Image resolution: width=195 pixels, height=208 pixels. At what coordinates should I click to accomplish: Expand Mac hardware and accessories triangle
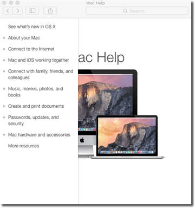(x=4, y=135)
